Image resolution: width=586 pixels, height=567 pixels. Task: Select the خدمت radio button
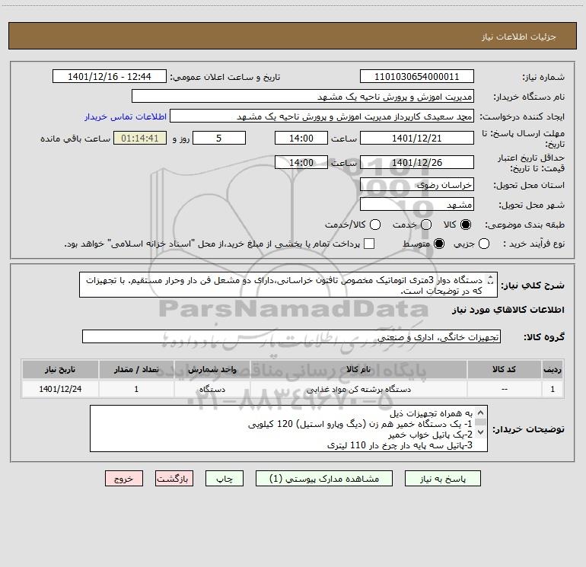(426, 225)
